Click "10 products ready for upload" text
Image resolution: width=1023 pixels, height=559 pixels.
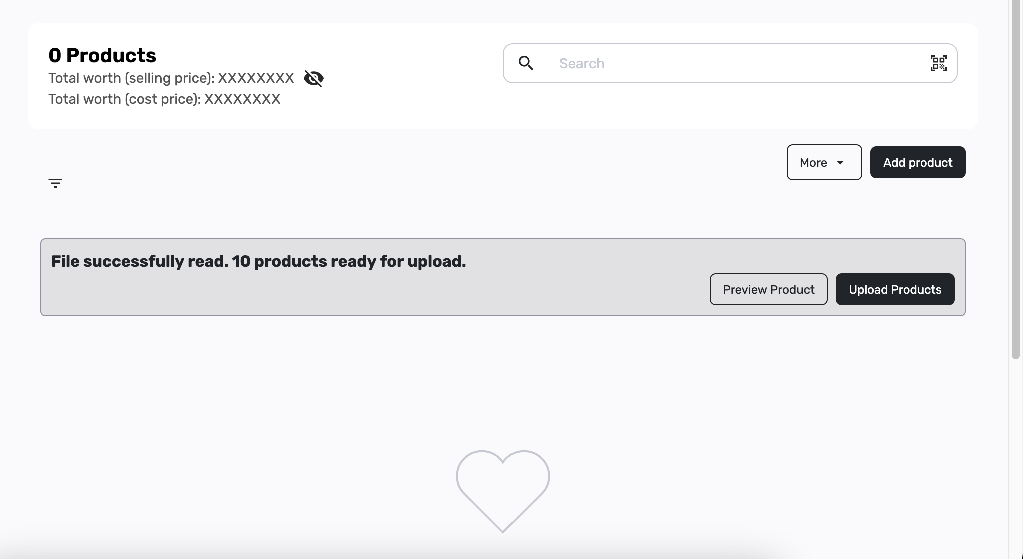[349, 261]
